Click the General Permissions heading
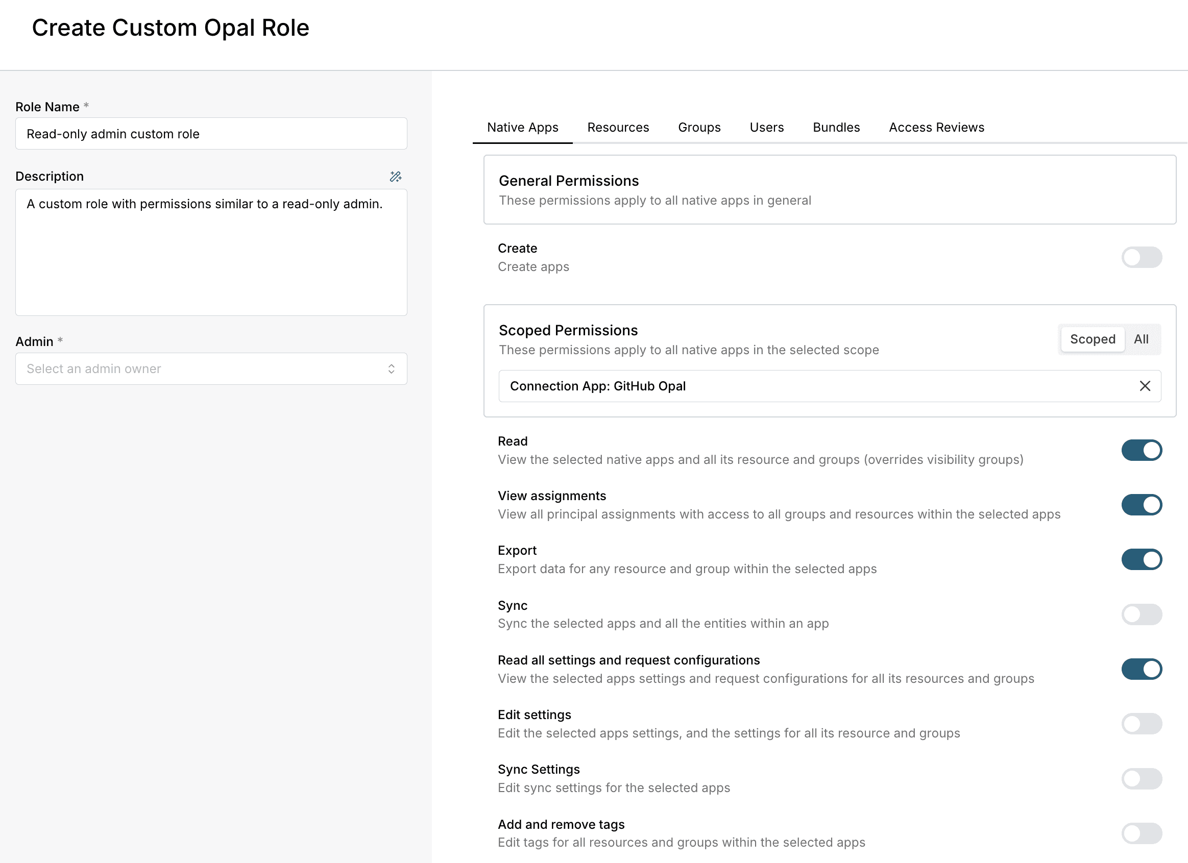This screenshot has width=1188, height=863. [568, 181]
